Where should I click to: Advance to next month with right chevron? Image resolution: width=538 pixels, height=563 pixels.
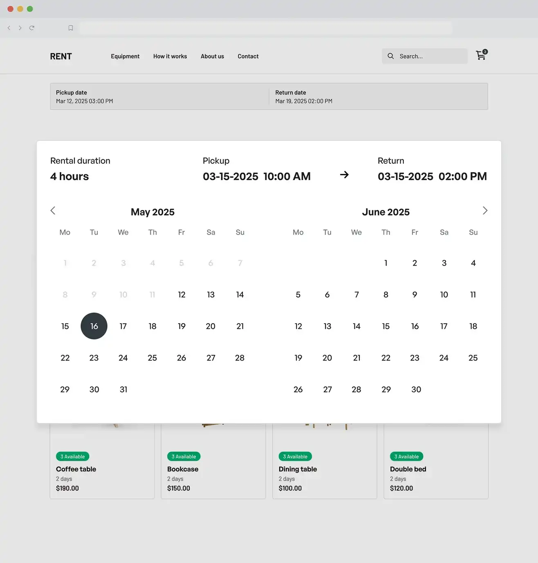click(485, 211)
